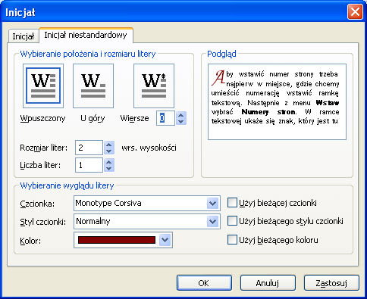367x299 pixels.
Task: Click the U góry label
Action: point(93,119)
